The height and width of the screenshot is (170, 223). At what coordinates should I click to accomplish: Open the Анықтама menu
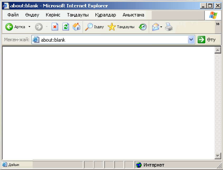[x=133, y=15]
